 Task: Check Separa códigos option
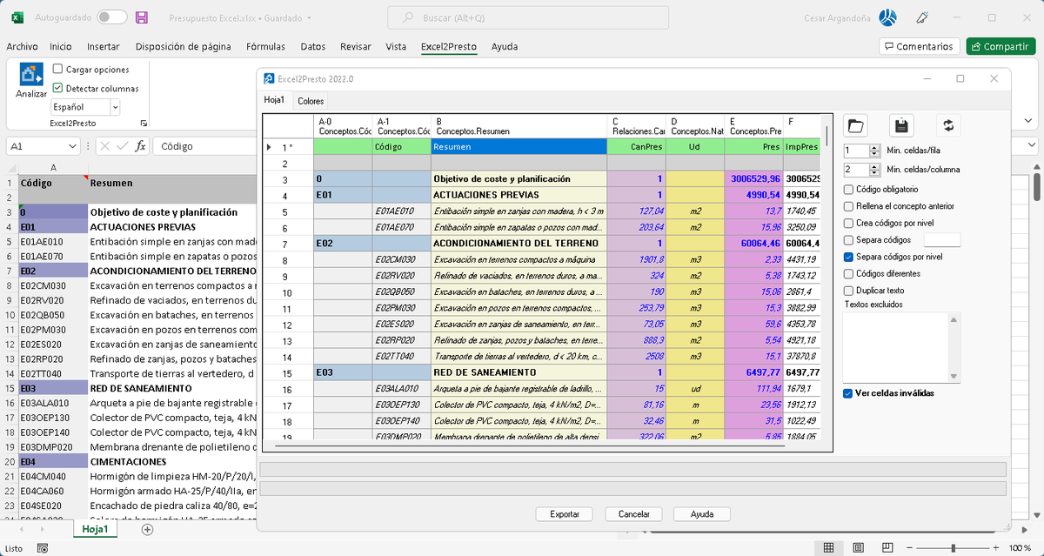coord(848,239)
